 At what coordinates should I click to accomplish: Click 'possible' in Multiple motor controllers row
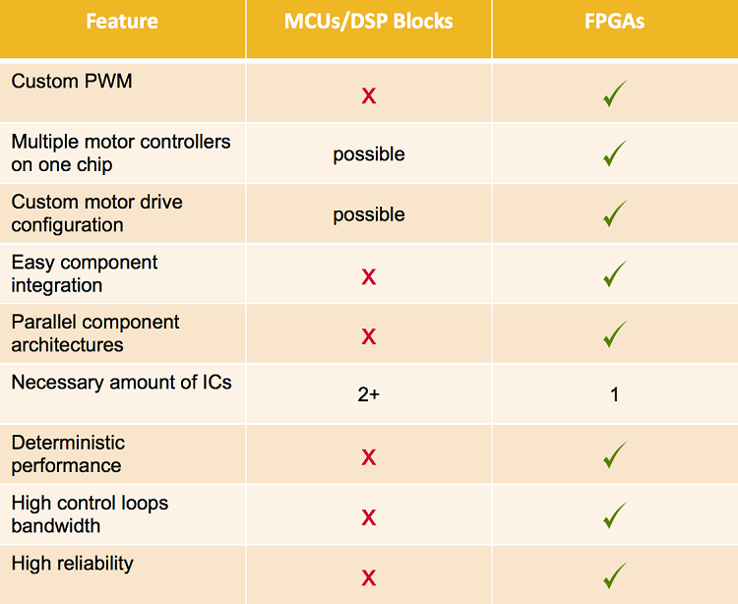[369, 154]
